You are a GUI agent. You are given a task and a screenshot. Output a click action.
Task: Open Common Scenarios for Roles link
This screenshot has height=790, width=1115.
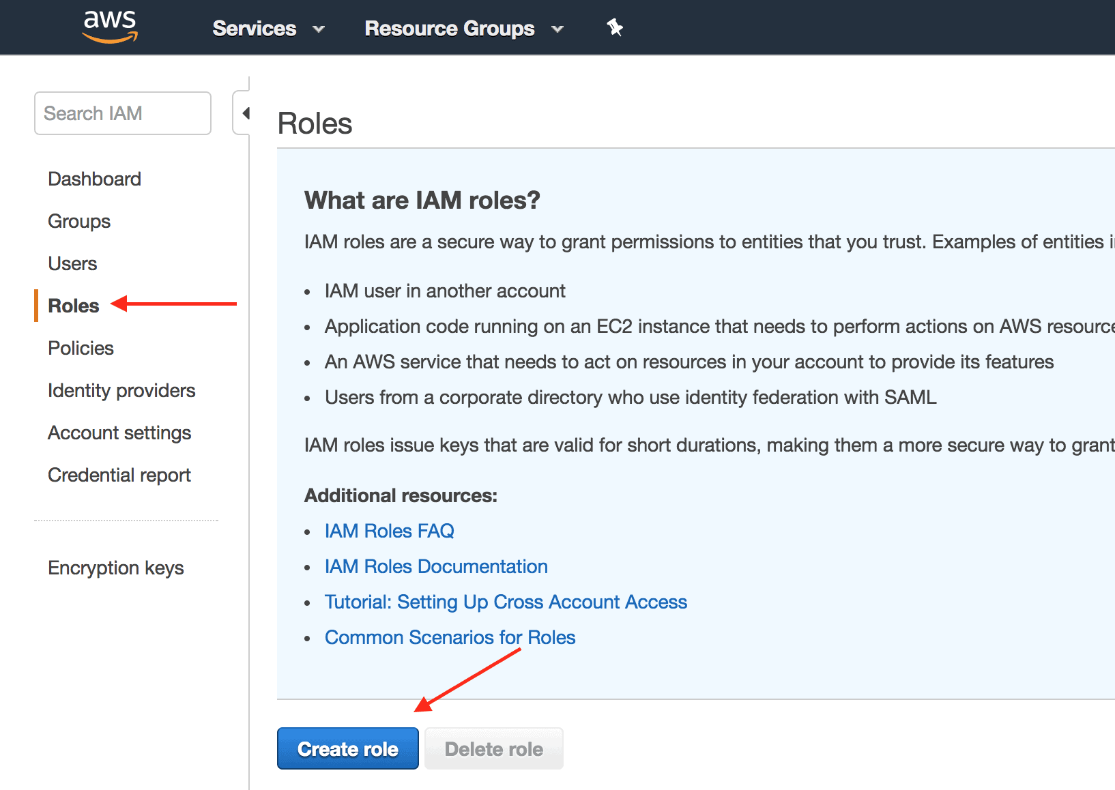pos(450,637)
